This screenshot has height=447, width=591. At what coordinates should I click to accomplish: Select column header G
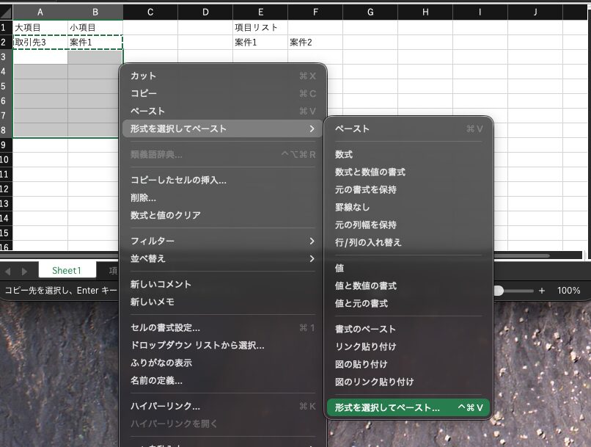[x=370, y=12]
